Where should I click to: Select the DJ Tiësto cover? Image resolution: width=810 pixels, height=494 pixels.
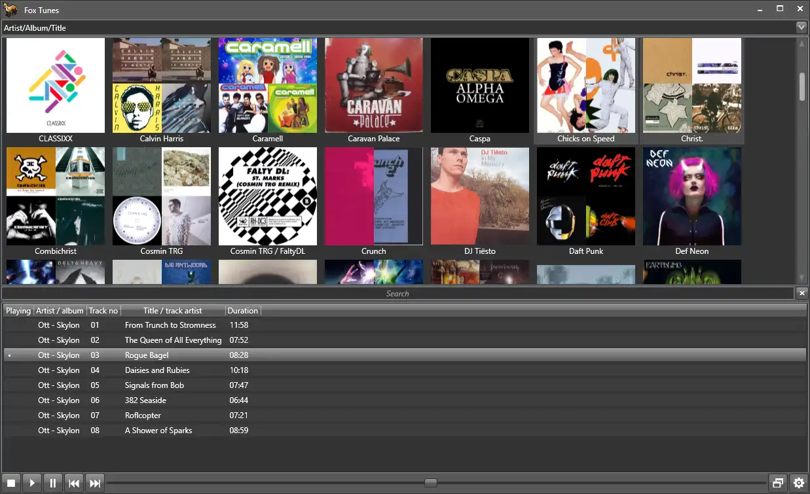coord(480,196)
